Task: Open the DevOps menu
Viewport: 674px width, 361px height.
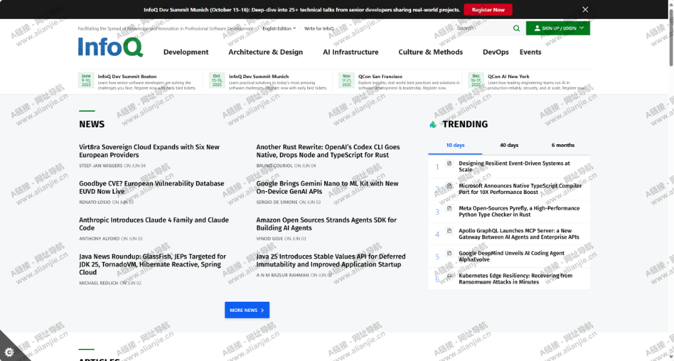Action: (x=495, y=52)
